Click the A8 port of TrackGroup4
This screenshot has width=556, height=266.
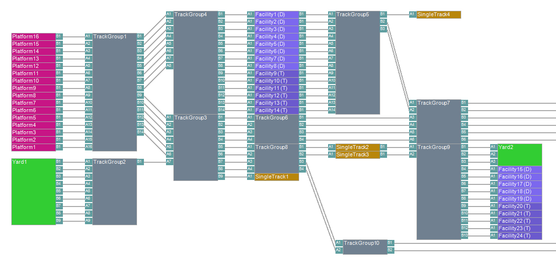click(x=169, y=66)
